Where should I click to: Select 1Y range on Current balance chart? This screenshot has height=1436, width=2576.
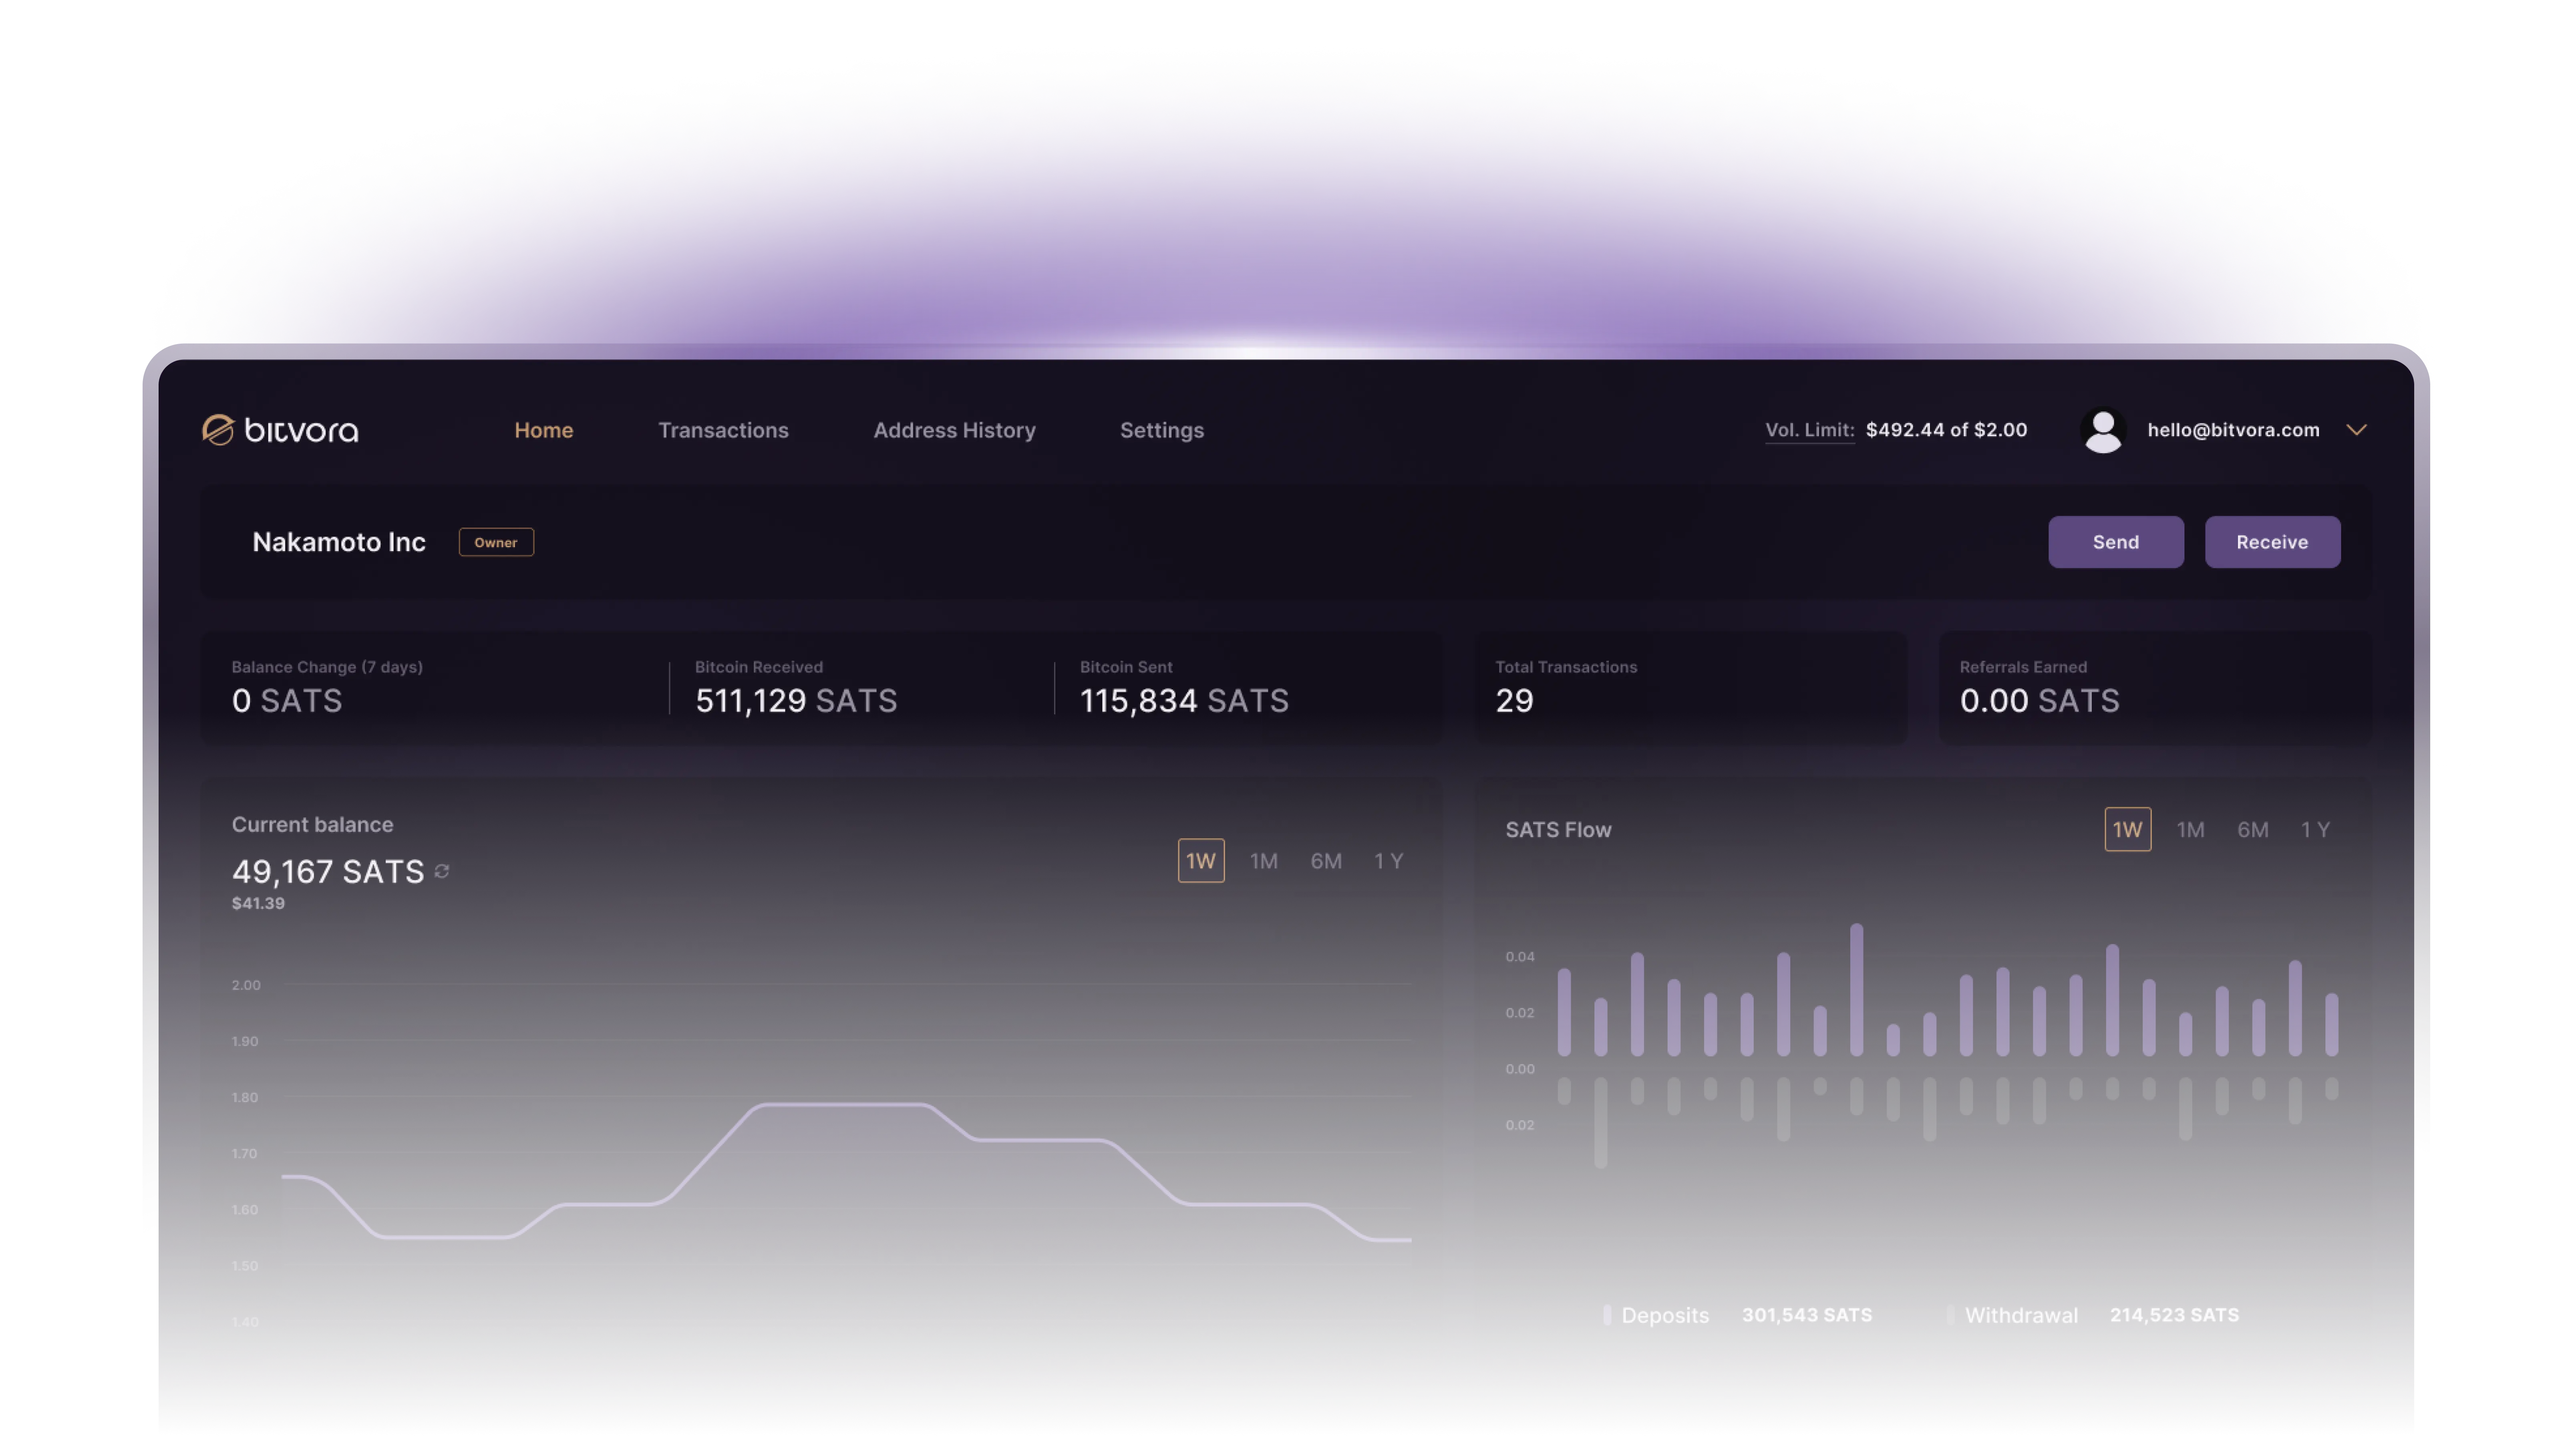[1388, 861]
